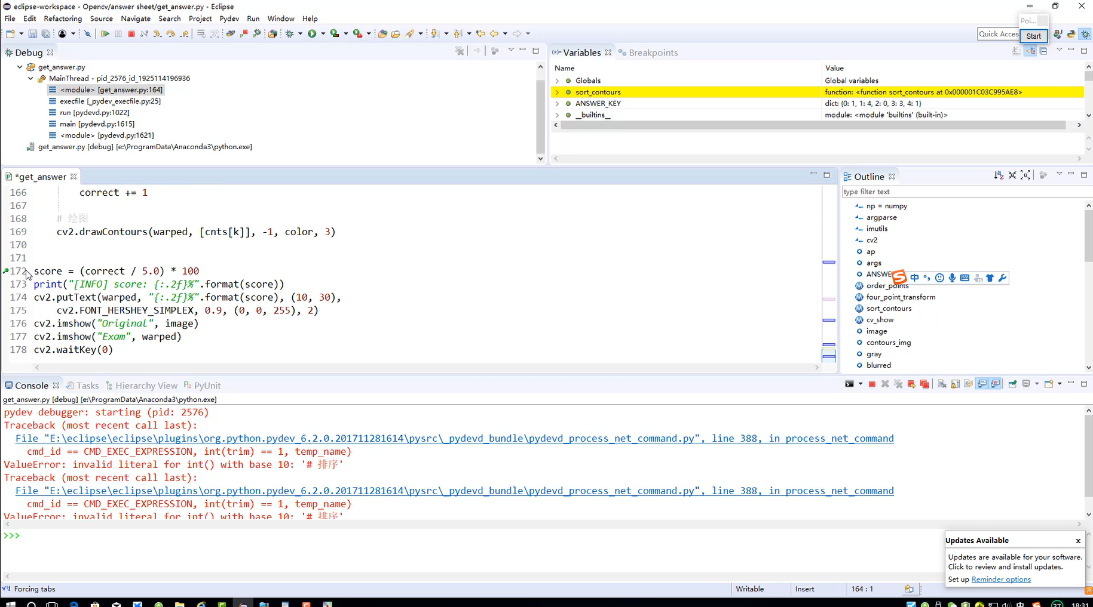Click the Save icon in toolbar
The height and width of the screenshot is (607, 1093).
click(x=33, y=34)
